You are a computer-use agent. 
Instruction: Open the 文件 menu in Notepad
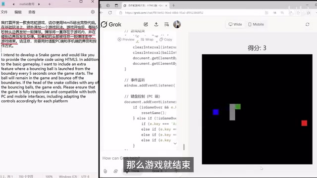(4, 12)
